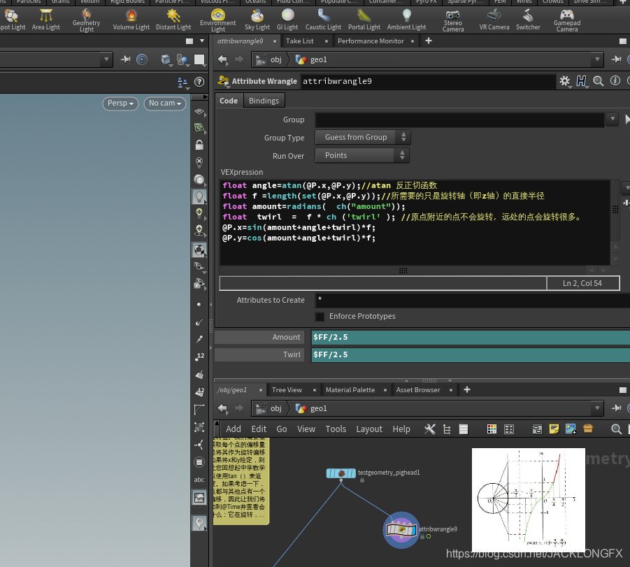Open the network color palette icon

(x=492, y=429)
